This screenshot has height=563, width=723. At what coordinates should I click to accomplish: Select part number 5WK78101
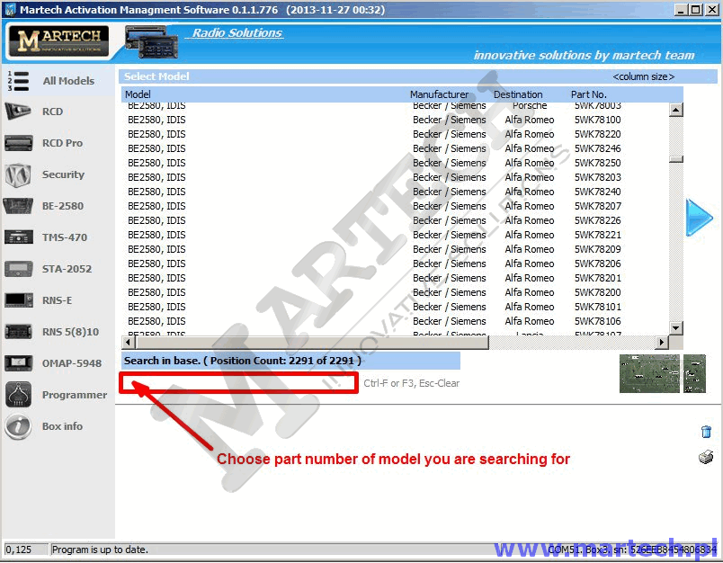[x=598, y=307]
